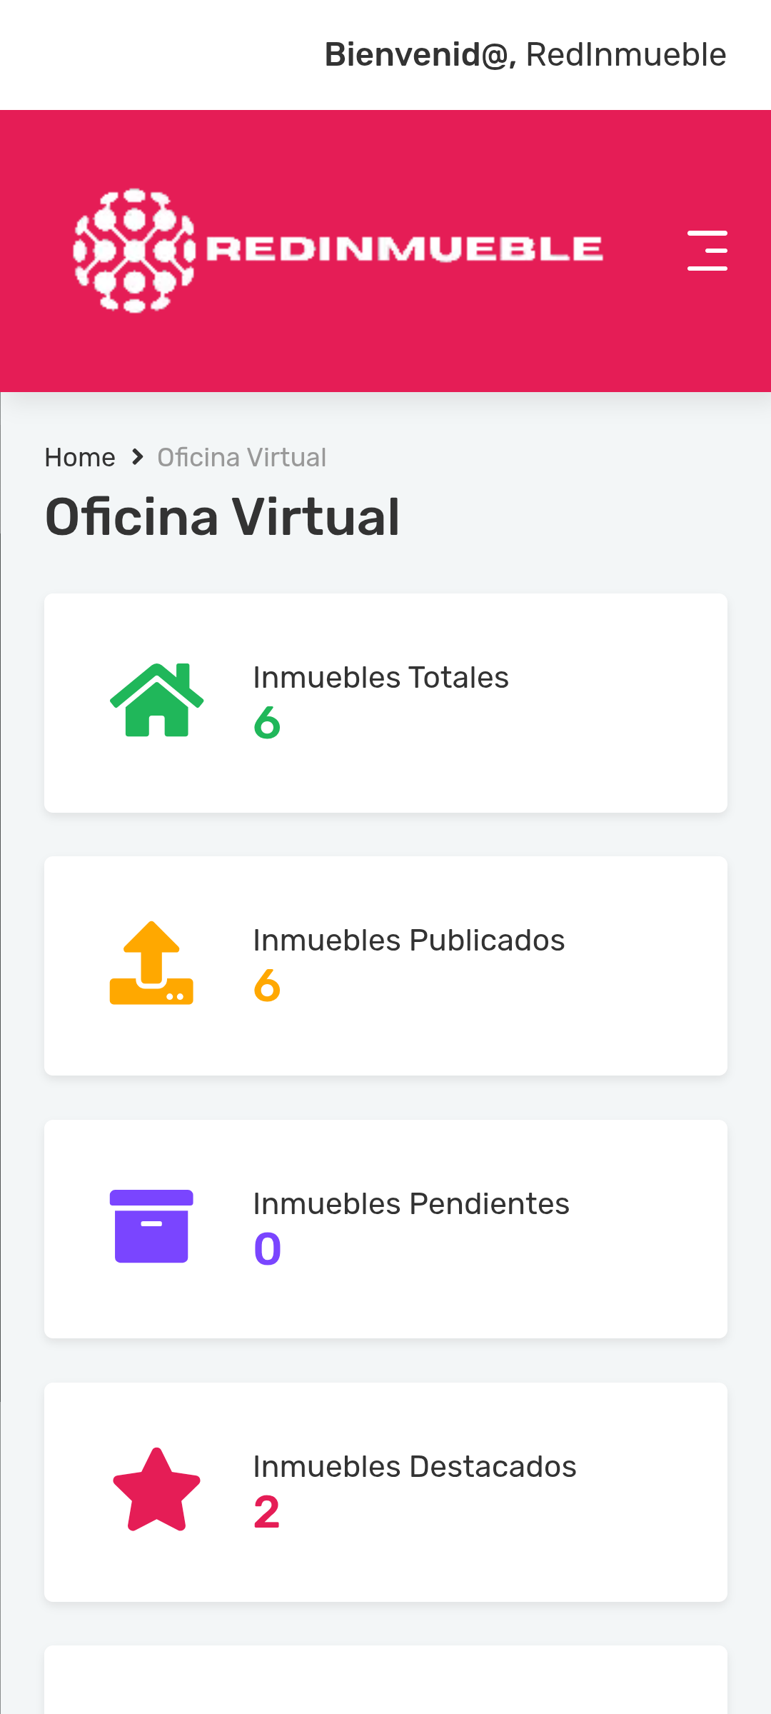
Task: Click the green house icon
Action: click(157, 701)
